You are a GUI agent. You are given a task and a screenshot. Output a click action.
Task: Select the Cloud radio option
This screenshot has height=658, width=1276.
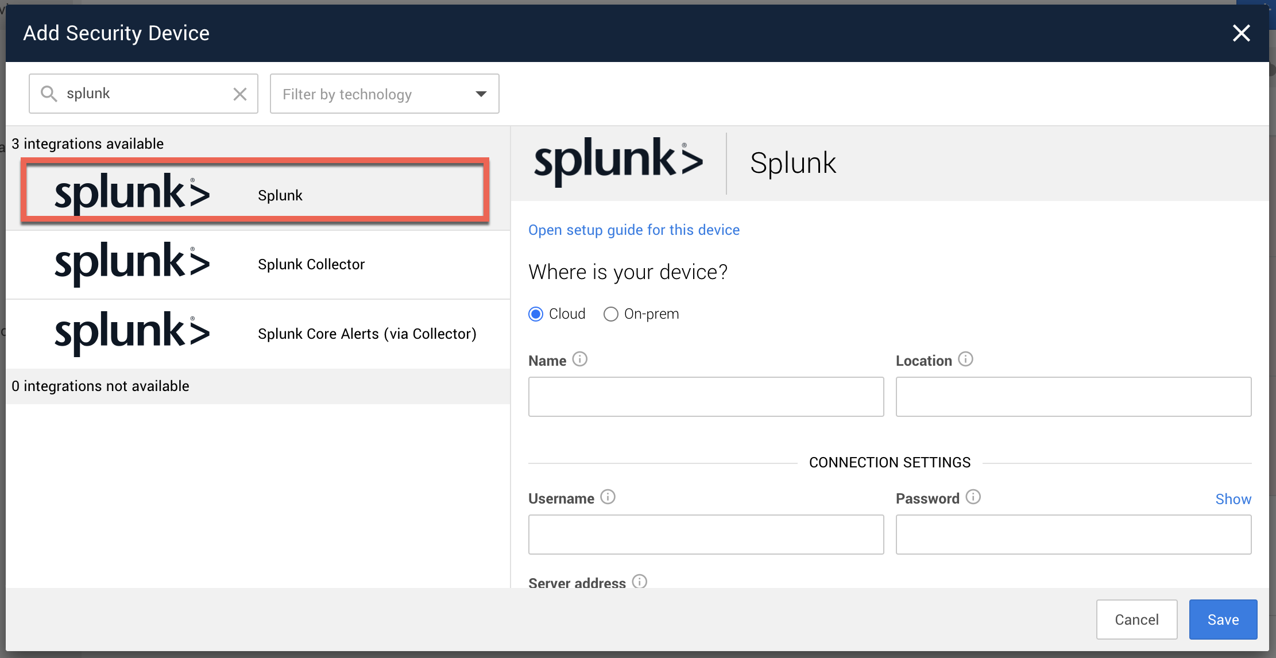coord(536,314)
